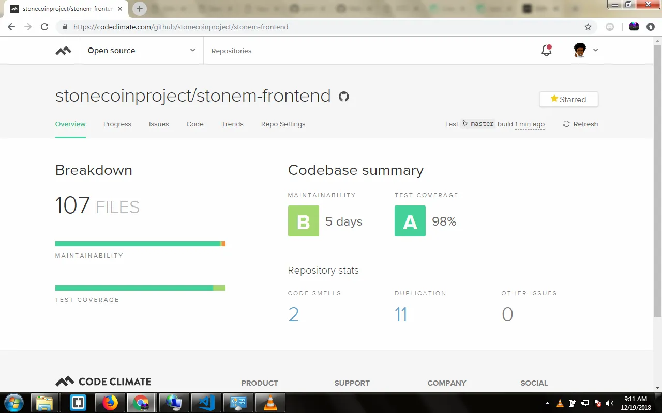
Task: Open VLC media player from taskbar
Action: pyautogui.click(x=270, y=403)
